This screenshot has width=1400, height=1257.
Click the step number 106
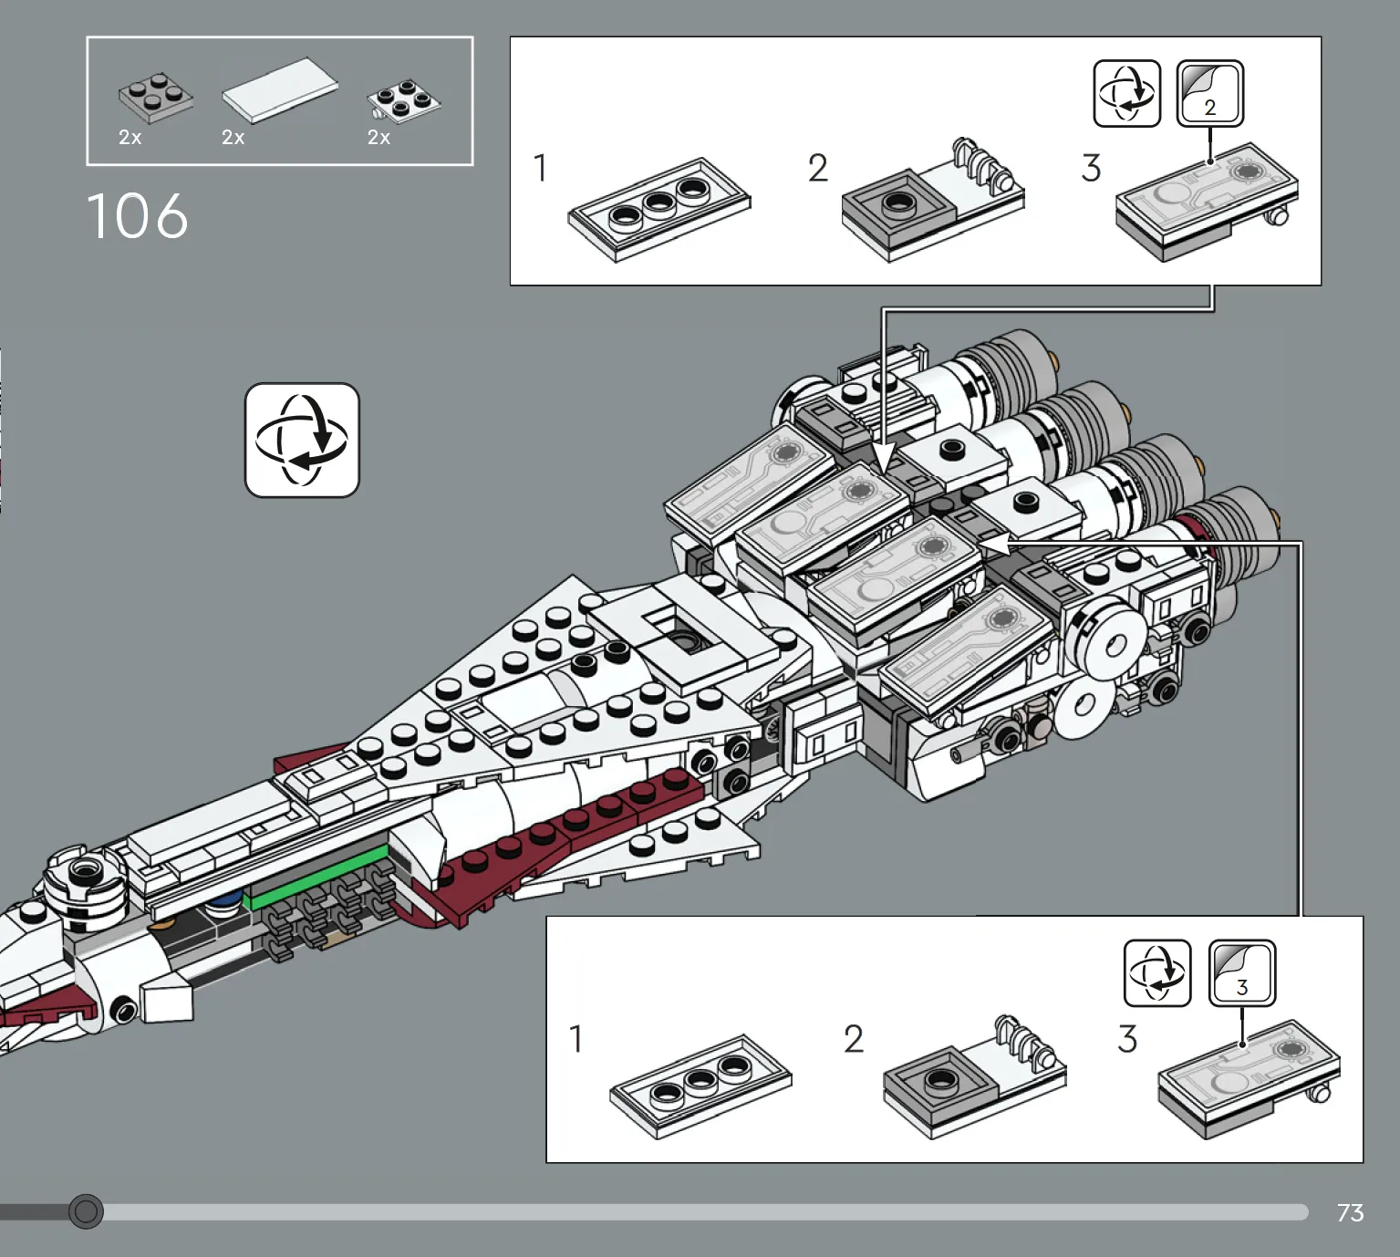point(137,217)
